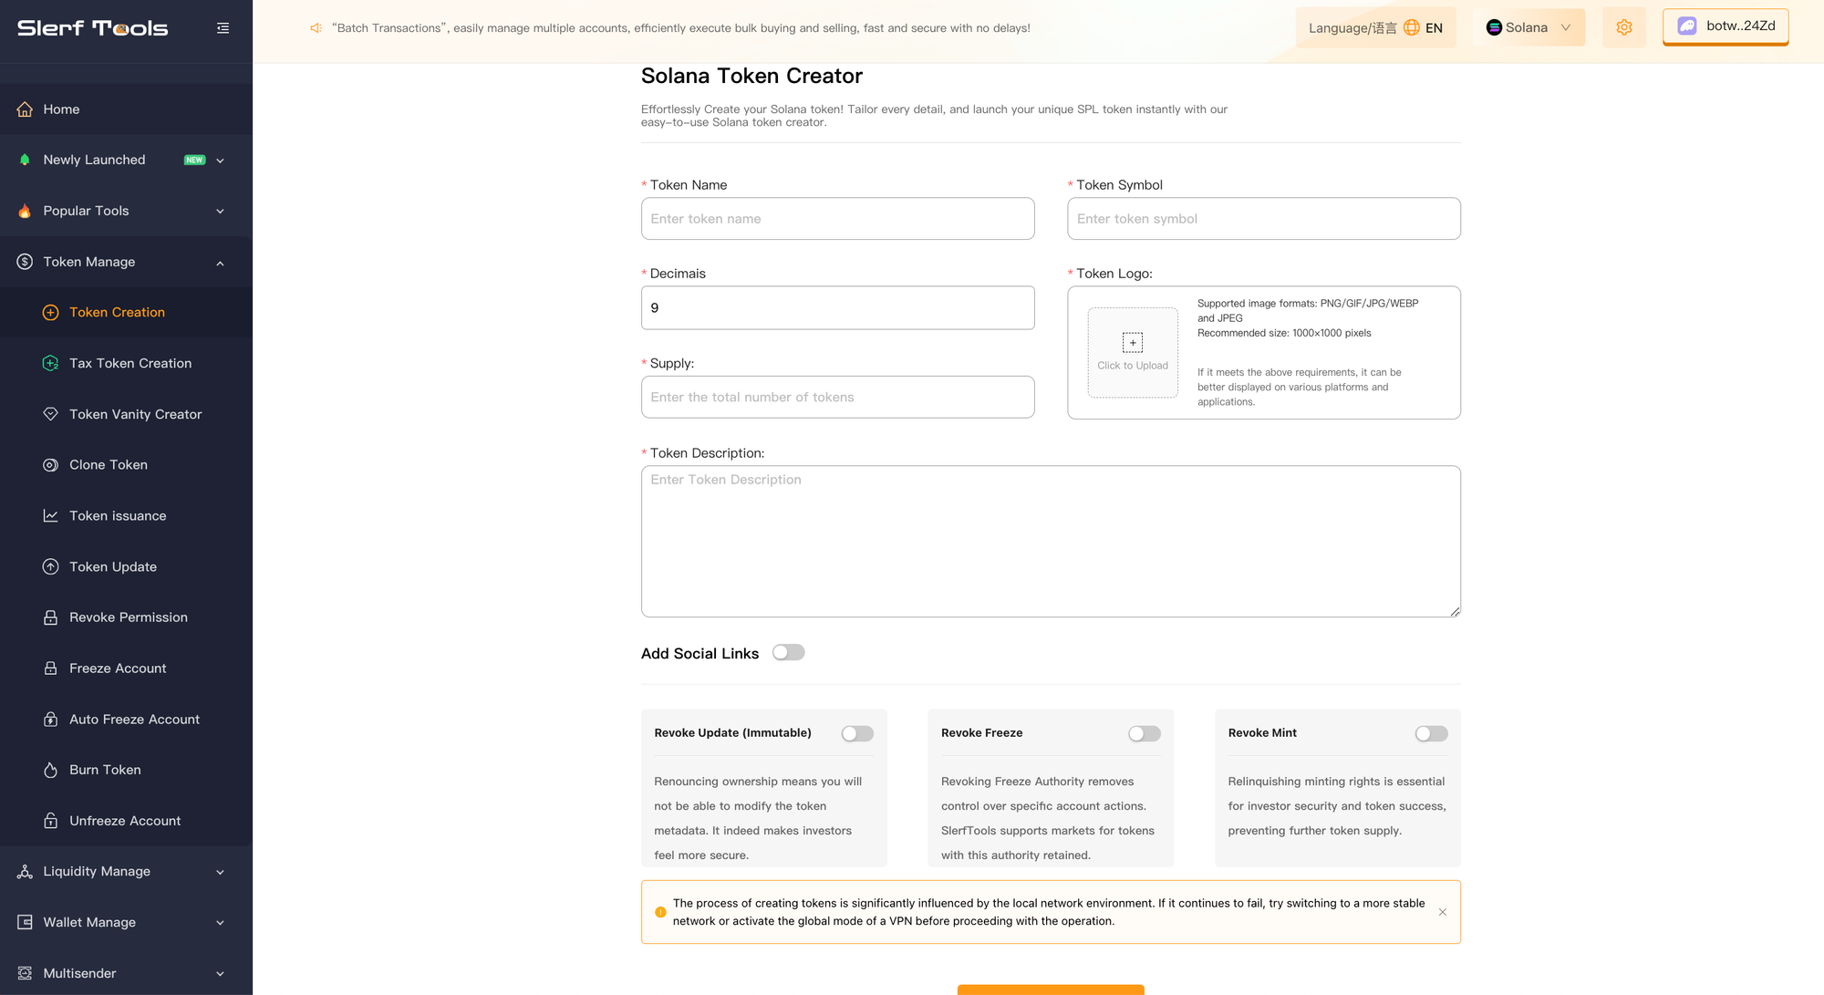This screenshot has height=995, width=1824.
Task: Click the upload plus icon for logo
Action: (x=1132, y=343)
